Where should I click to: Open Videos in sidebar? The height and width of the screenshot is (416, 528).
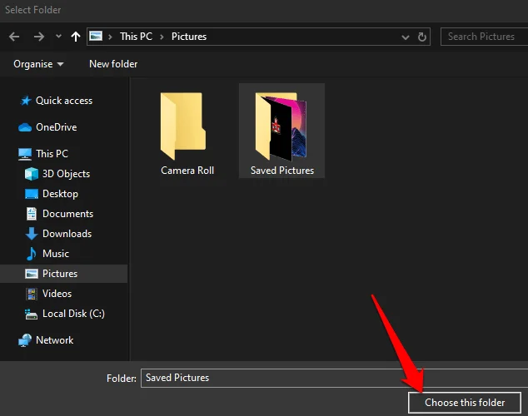57,294
